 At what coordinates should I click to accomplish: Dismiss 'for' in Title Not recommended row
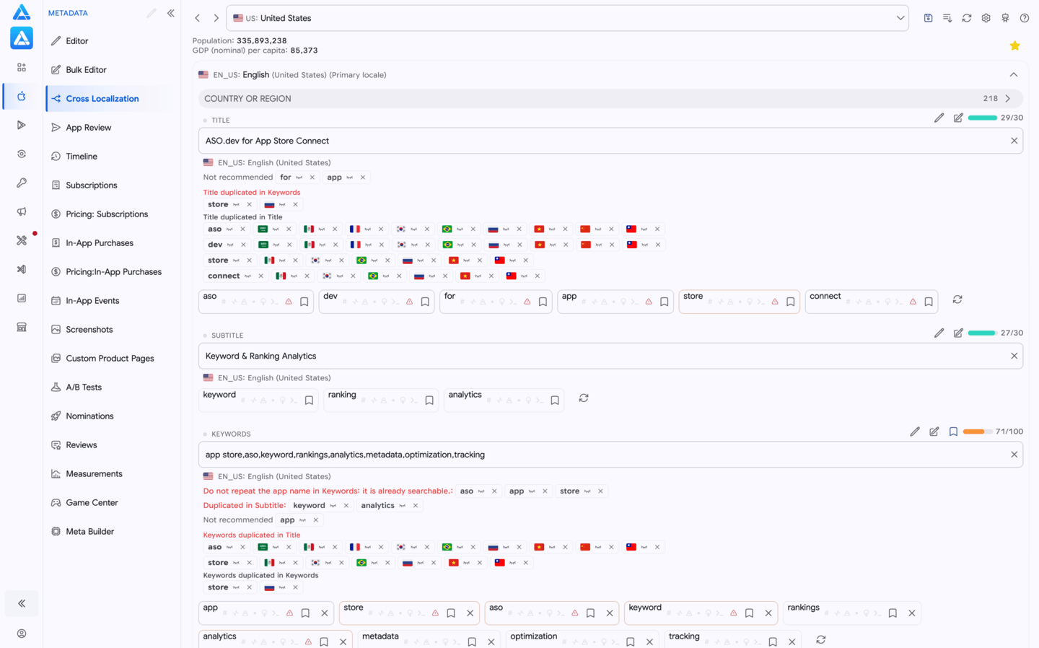tap(312, 178)
